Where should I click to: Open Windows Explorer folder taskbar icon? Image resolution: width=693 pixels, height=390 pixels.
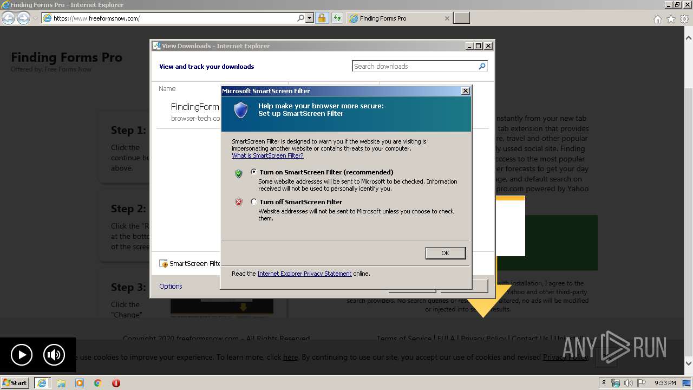61,383
